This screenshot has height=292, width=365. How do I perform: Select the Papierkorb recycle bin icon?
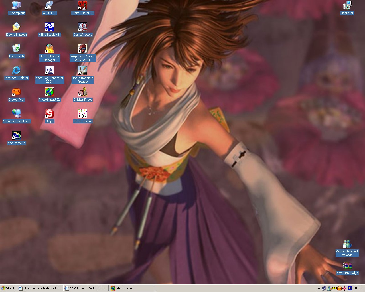coord(17,48)
